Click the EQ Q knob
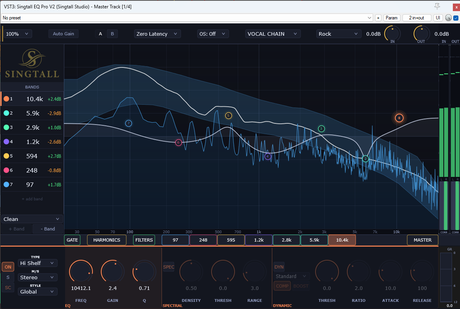 pyautogui.click(x=144, y=272)
